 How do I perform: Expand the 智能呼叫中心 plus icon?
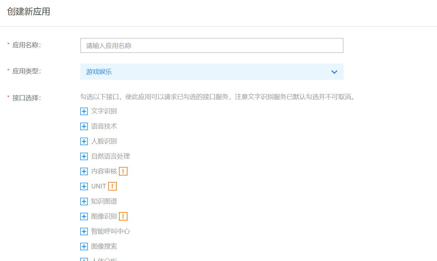tap(84, 231)
